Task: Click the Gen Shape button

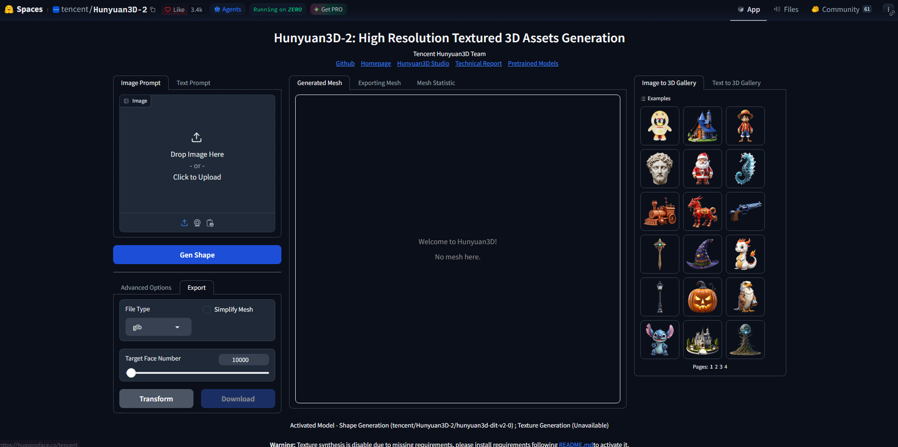Action: point(197,255)
